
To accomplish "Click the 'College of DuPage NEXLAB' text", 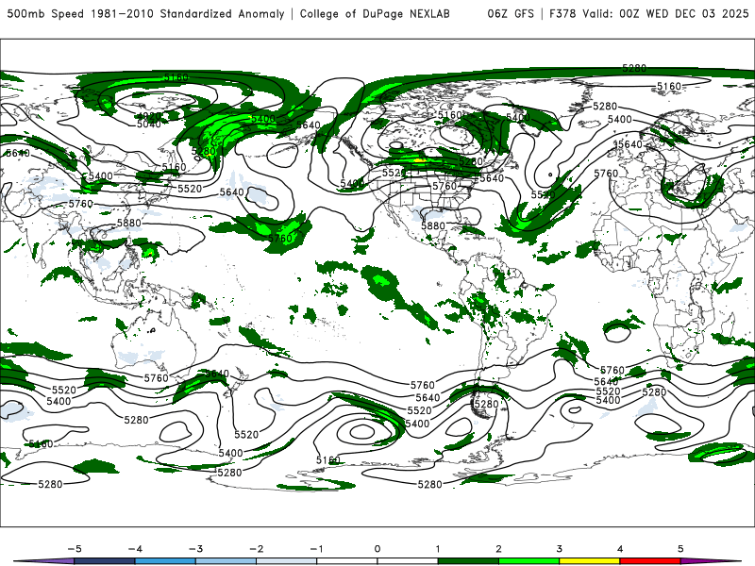I will point(375,13).
